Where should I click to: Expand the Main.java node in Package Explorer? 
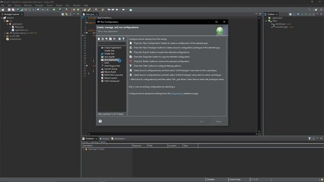pos(10,27)
